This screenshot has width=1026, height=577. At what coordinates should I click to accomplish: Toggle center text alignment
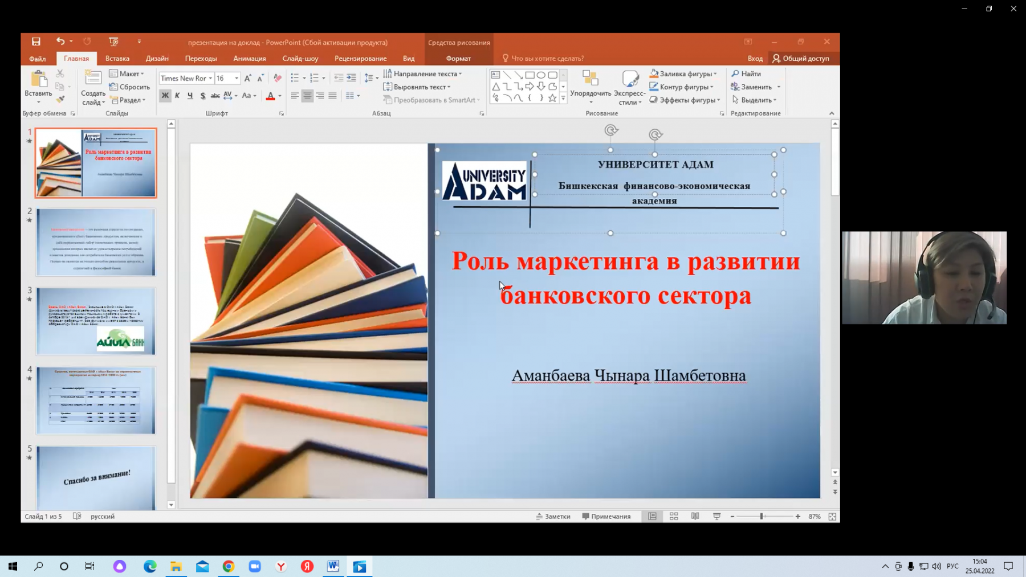(x=307, y=96)
